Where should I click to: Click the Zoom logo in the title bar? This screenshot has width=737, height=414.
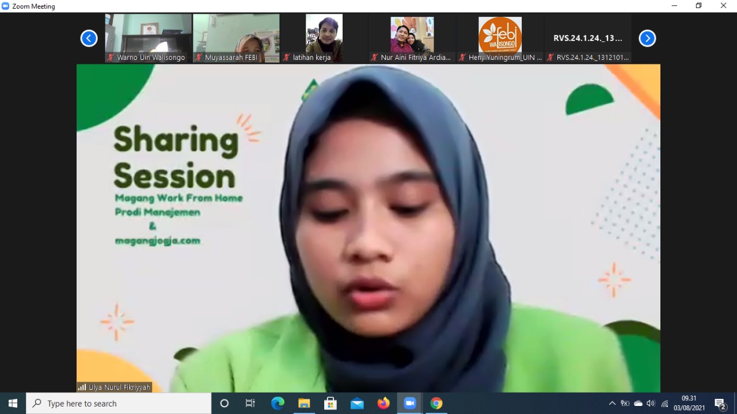pos(6,6)
